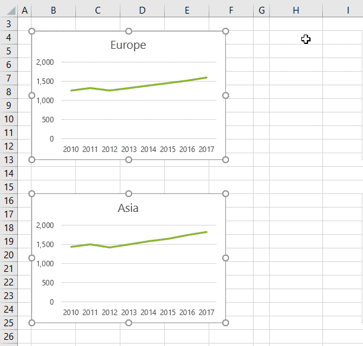This screenshot has height=346, width=363.
Task: Click the bottom-left handle of Asia chart
Action: (x=31, y=323)
